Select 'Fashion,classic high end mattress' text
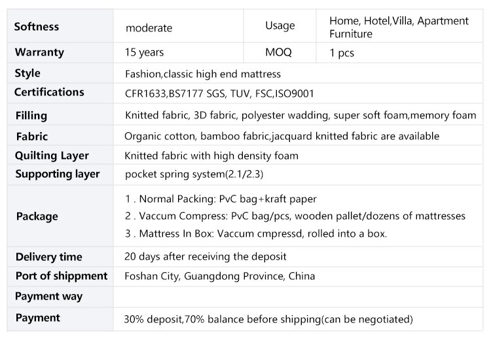The image size is (491, 344). (x=203, y=74)
